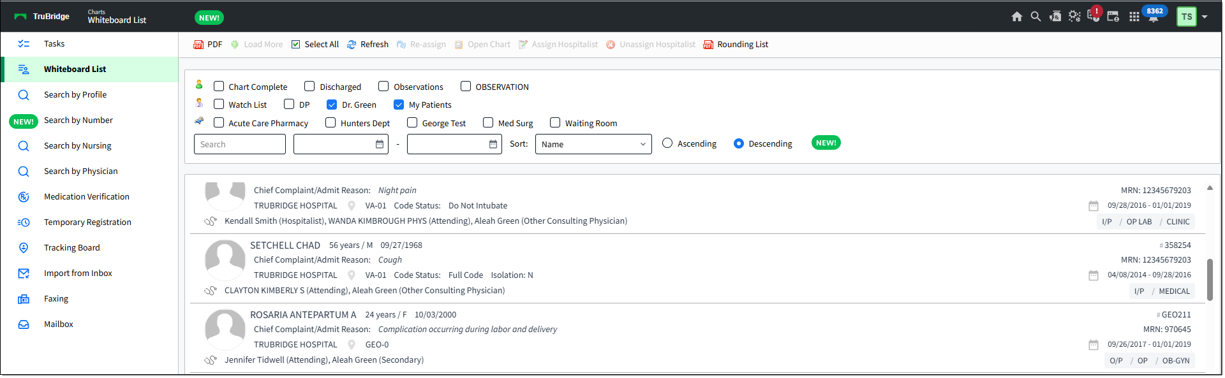Open the Rx prescription bottle icon
Screen dimensions: 1225x378
coord(1055,17)
